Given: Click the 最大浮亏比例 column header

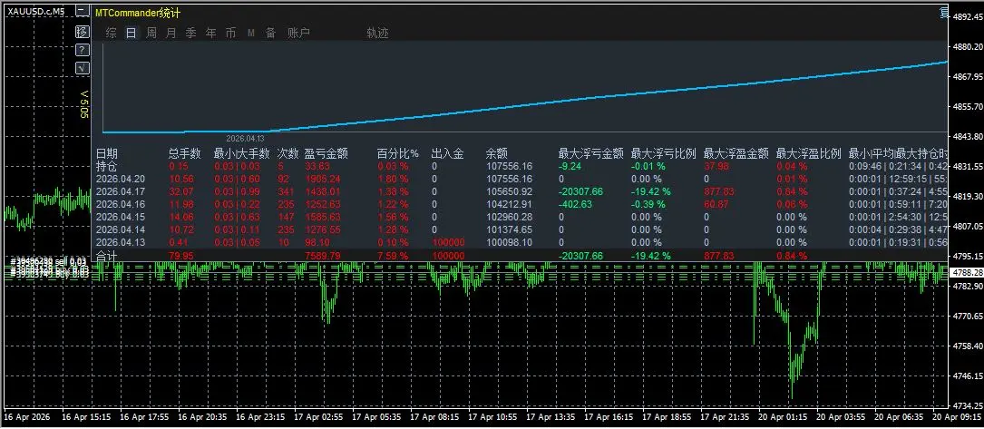Looking at the screenshot, I should pyautogui.click(x=663, y=153).
